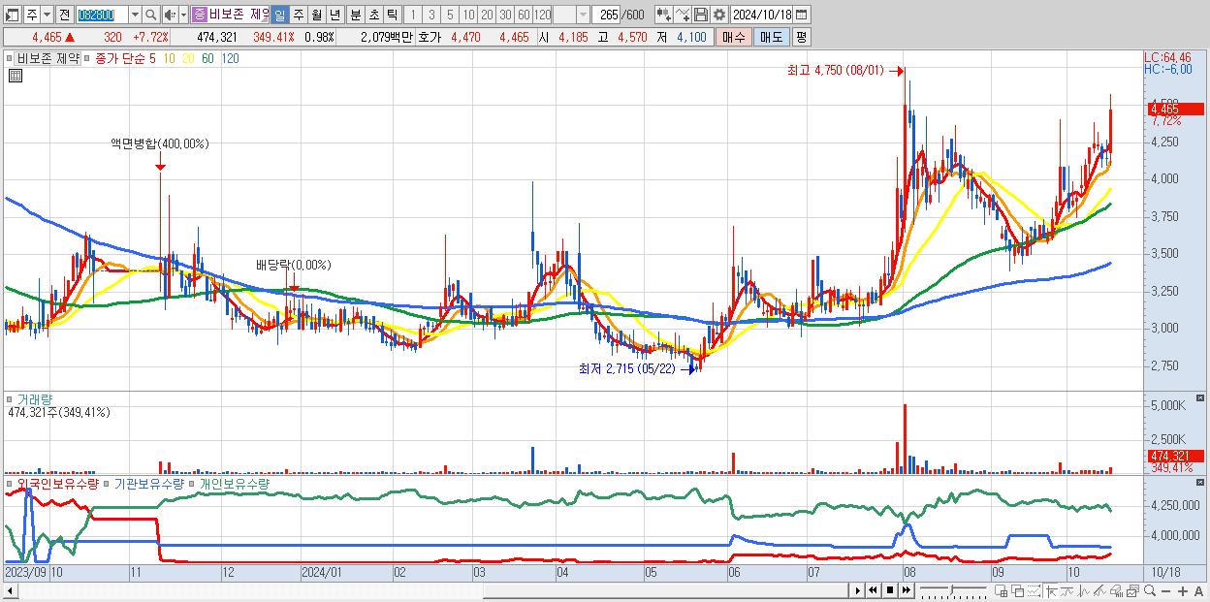1210x602 pixels.
Task: Choose the 30 interval button
Action: click(505, 15)
